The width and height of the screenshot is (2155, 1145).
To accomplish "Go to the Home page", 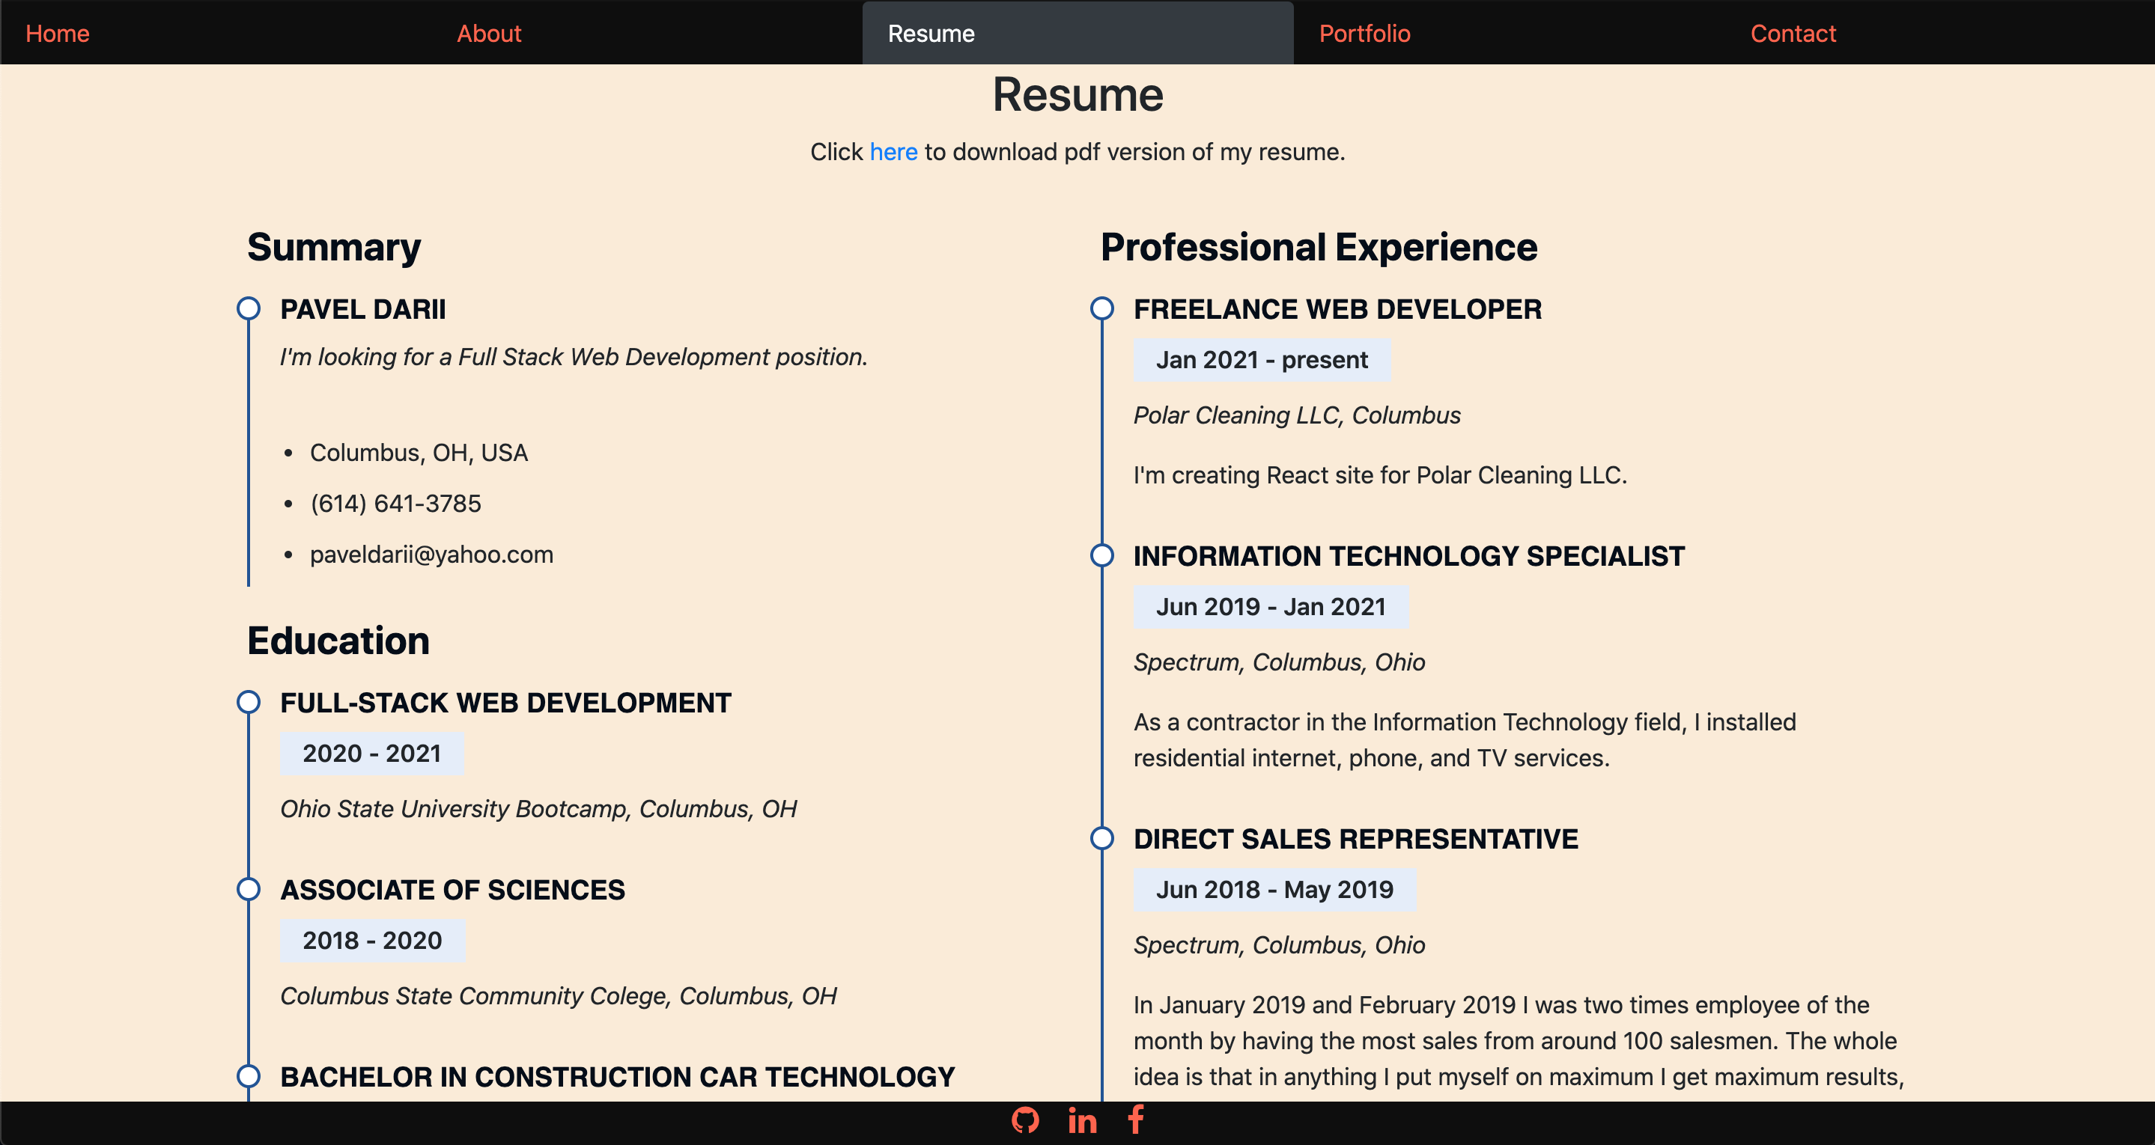I will pos(57,34).
